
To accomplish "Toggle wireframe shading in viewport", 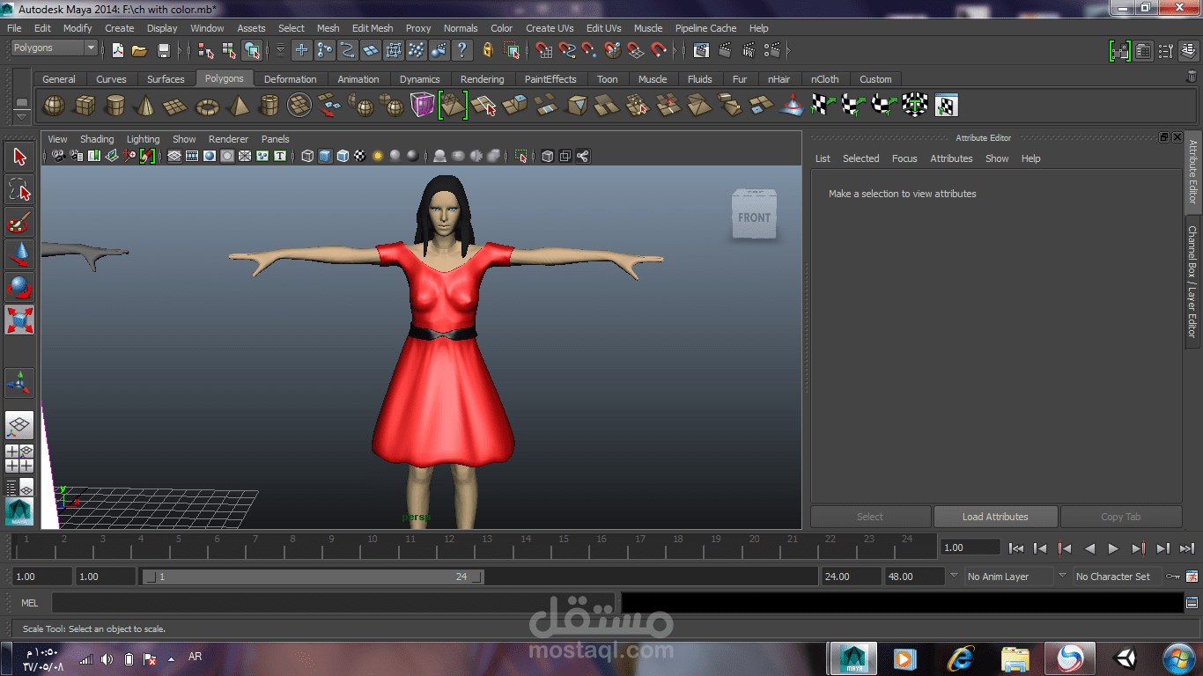I will pyautogui.click(x=307, y=156).
